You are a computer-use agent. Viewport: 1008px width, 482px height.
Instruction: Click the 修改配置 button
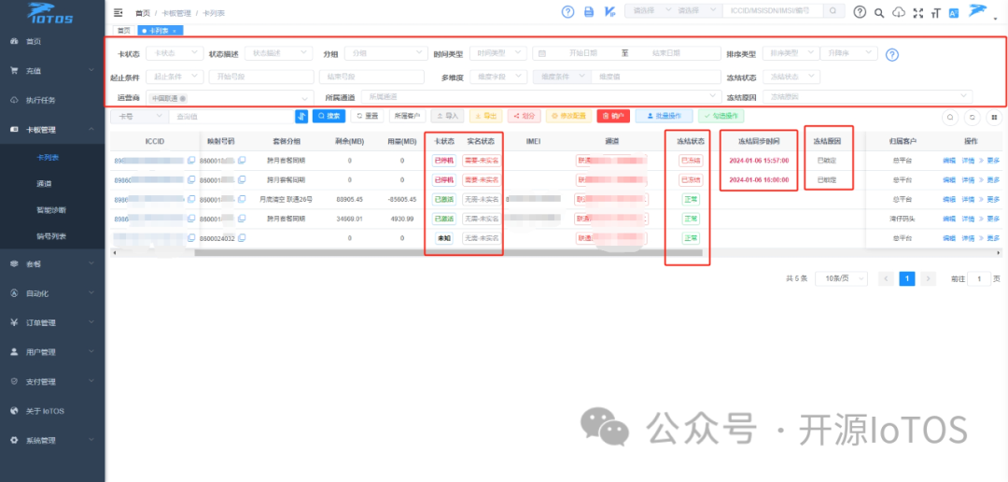(568, 117)
